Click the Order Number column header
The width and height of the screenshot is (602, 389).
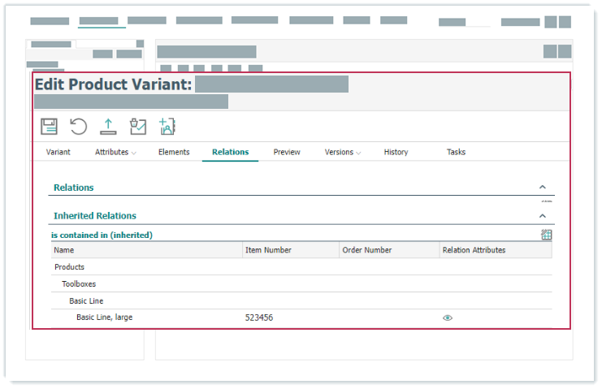[366, 250]
